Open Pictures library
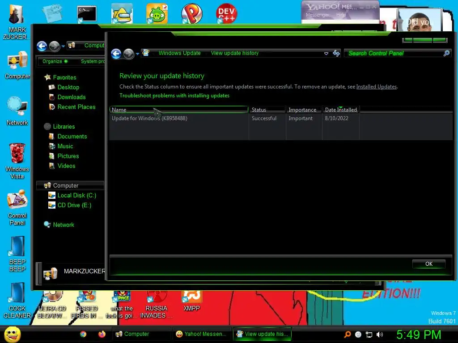Screen dimensions: 458x343 coord(68,156)
